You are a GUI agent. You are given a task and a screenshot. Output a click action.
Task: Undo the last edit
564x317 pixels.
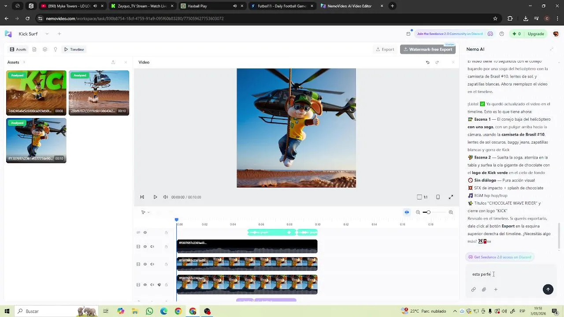427,63
